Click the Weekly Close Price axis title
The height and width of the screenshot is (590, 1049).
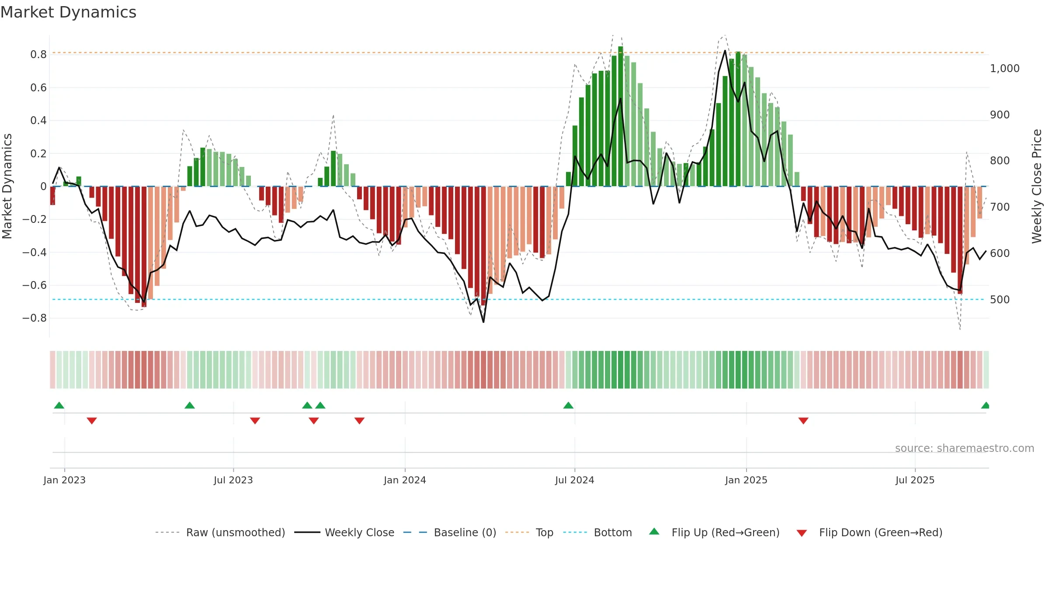tap(1037, 186)
